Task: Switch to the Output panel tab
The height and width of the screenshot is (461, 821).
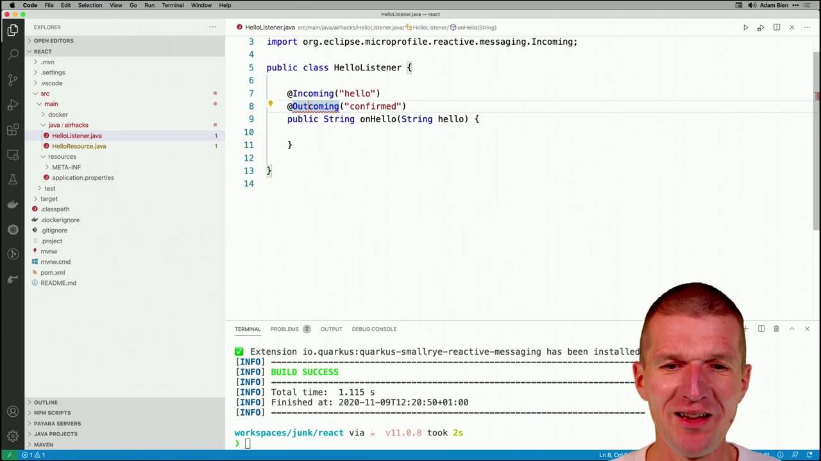Action: (331, 329)
